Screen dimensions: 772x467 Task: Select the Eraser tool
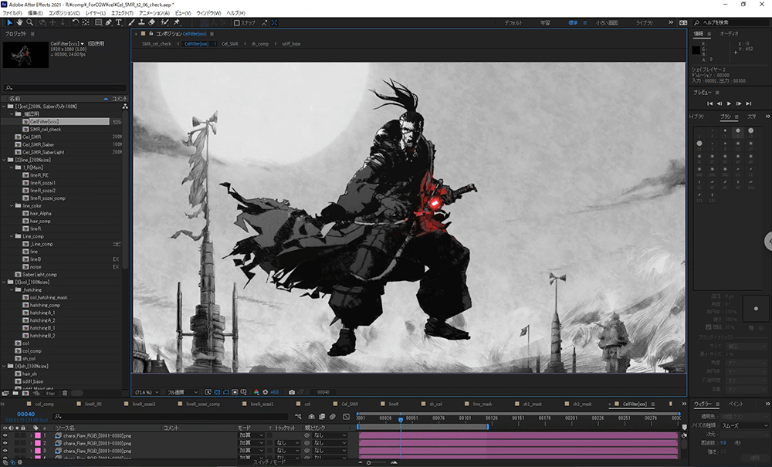click(x=151, y=22)
